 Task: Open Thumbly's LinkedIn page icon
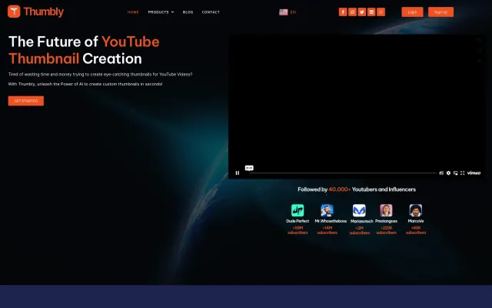tap(371, 12)
